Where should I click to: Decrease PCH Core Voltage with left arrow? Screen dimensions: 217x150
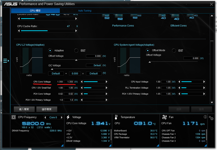[82, 94]
